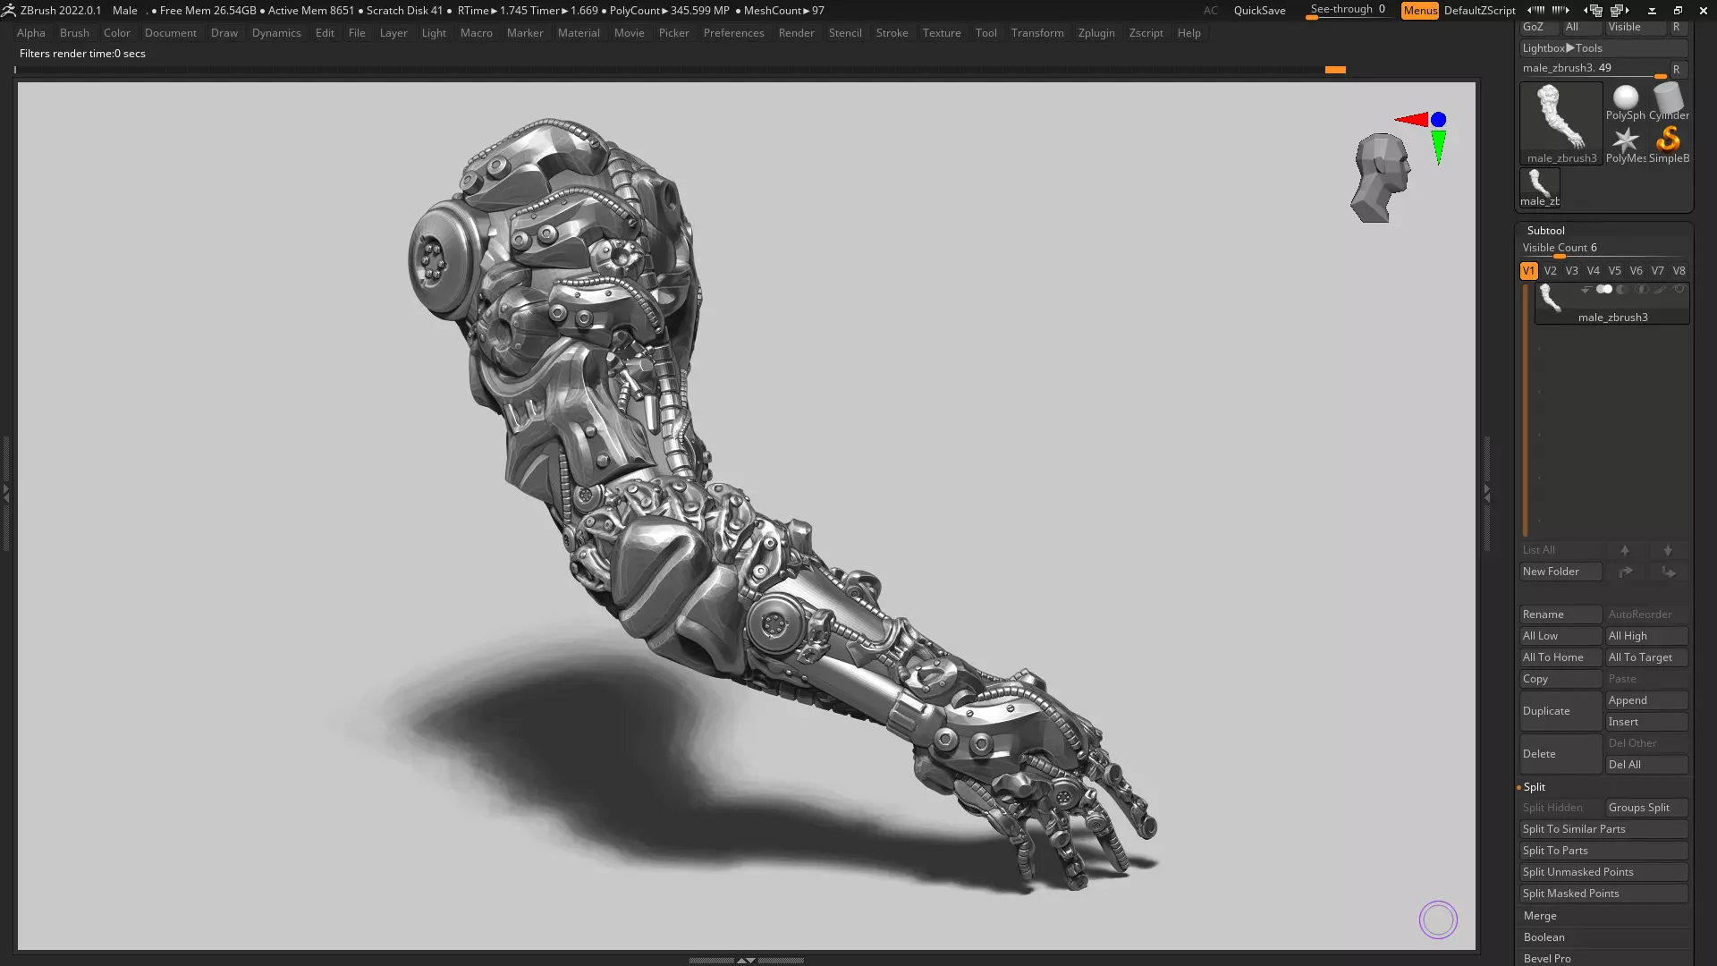This screenshot has width=1717, height=966.
Task: Toggle subtool eye visibility for male_zbrush3
Action: coord(1679,290)
